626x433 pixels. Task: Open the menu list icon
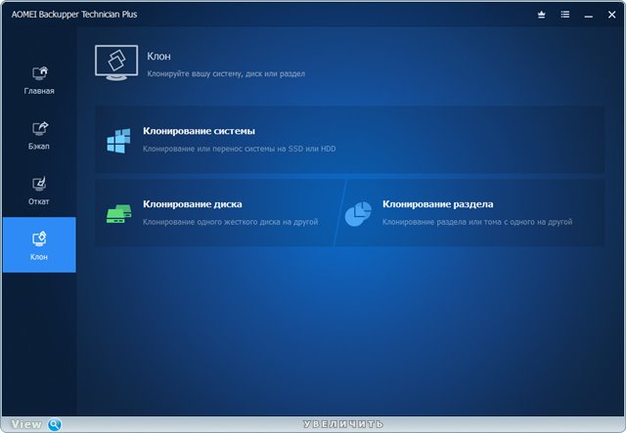pyautogui.click(x=565, y=15)
